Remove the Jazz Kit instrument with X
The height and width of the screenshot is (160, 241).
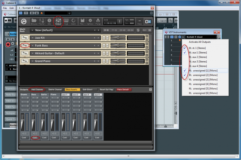[x=147, y=36]
